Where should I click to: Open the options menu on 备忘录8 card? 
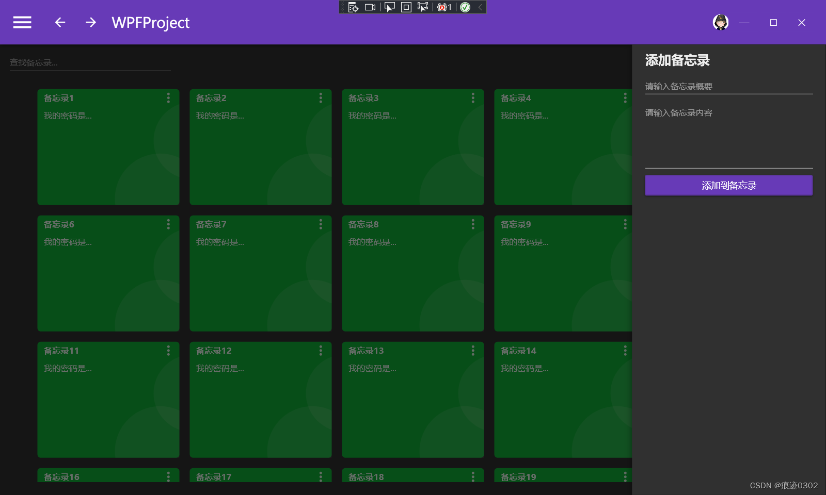pyautogui.click(x=473, y=224)
